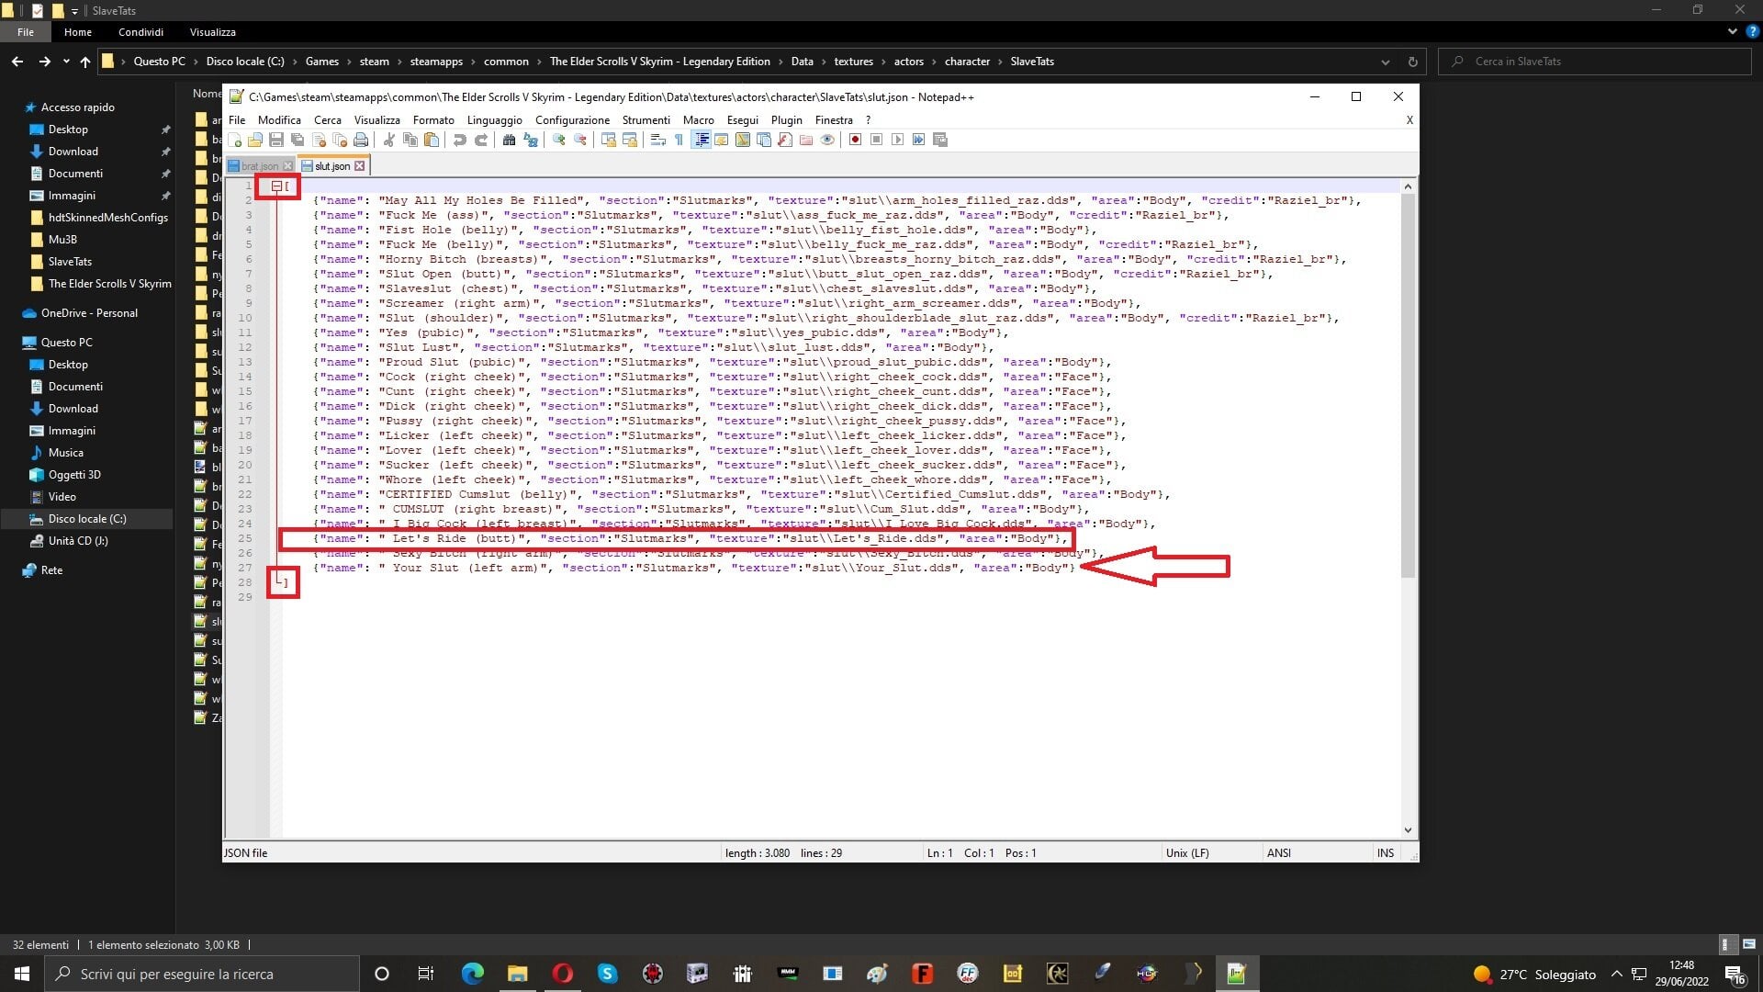Click the save recorded macro icon

[x=939, y=140]
